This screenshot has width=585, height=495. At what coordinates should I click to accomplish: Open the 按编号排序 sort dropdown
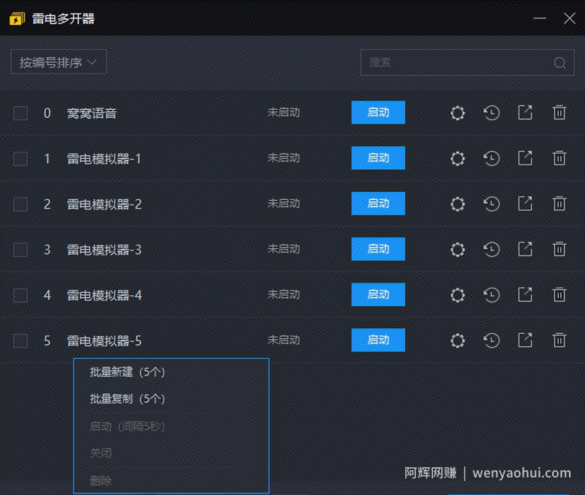pyautogui.click(x=58, y=62)
